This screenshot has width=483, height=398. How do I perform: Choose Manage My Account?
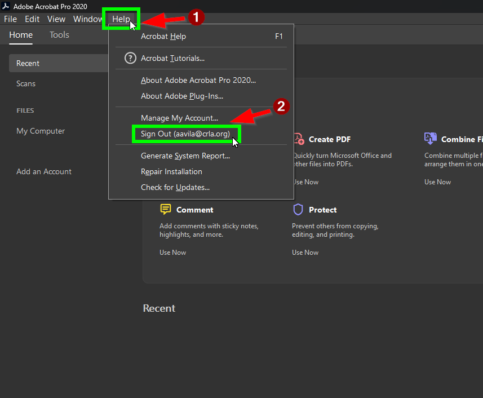(x=201, y=118)
